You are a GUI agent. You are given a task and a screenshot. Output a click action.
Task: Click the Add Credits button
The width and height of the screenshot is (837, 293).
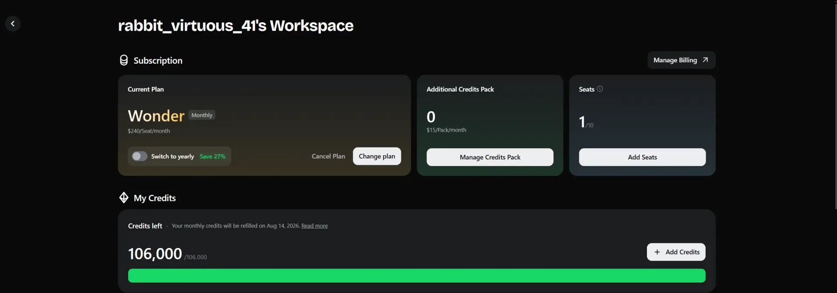point(676,252)
